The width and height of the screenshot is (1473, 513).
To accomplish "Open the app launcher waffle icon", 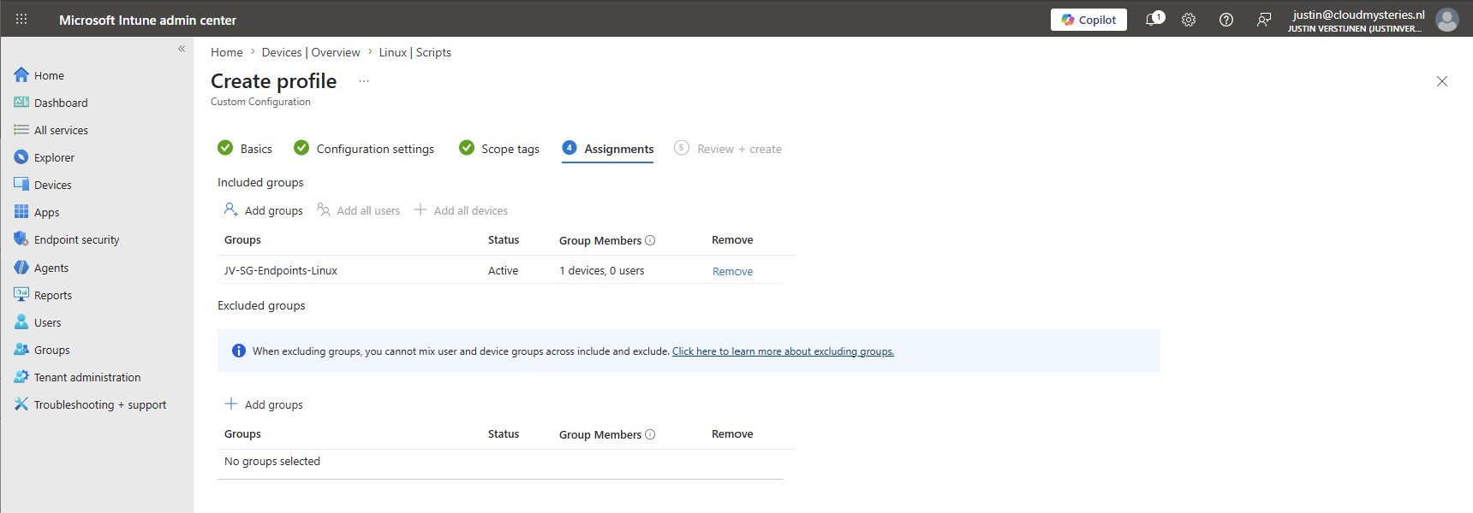I will click(21, 19).
